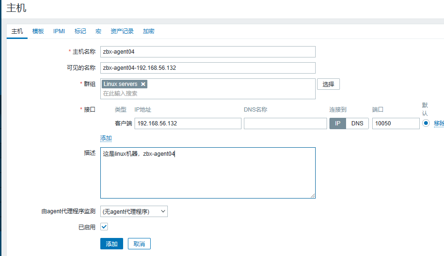Click the 选择 group button
This screenshot has height=256, width=444.
tap(328, 85)
